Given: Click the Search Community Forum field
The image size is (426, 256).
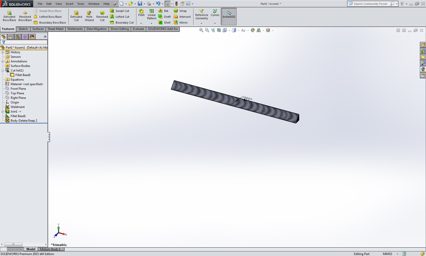Looking at the screenshot, I should (370, 4).
